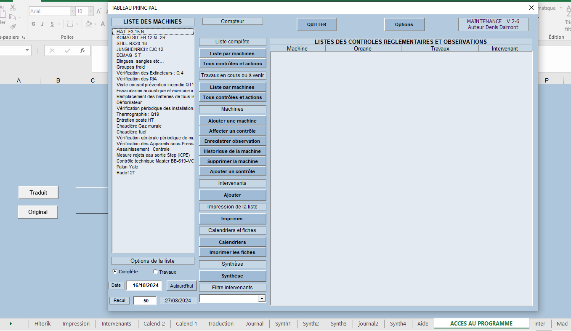Image resolution: width=571 pixels, height=331 pixels.
Task: Open Historique de la machine
Action: click(x=233, y=151)
